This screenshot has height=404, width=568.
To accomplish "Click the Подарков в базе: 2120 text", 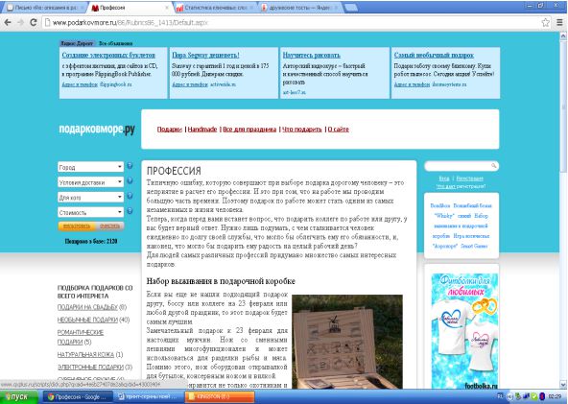I will pos(91,241).
